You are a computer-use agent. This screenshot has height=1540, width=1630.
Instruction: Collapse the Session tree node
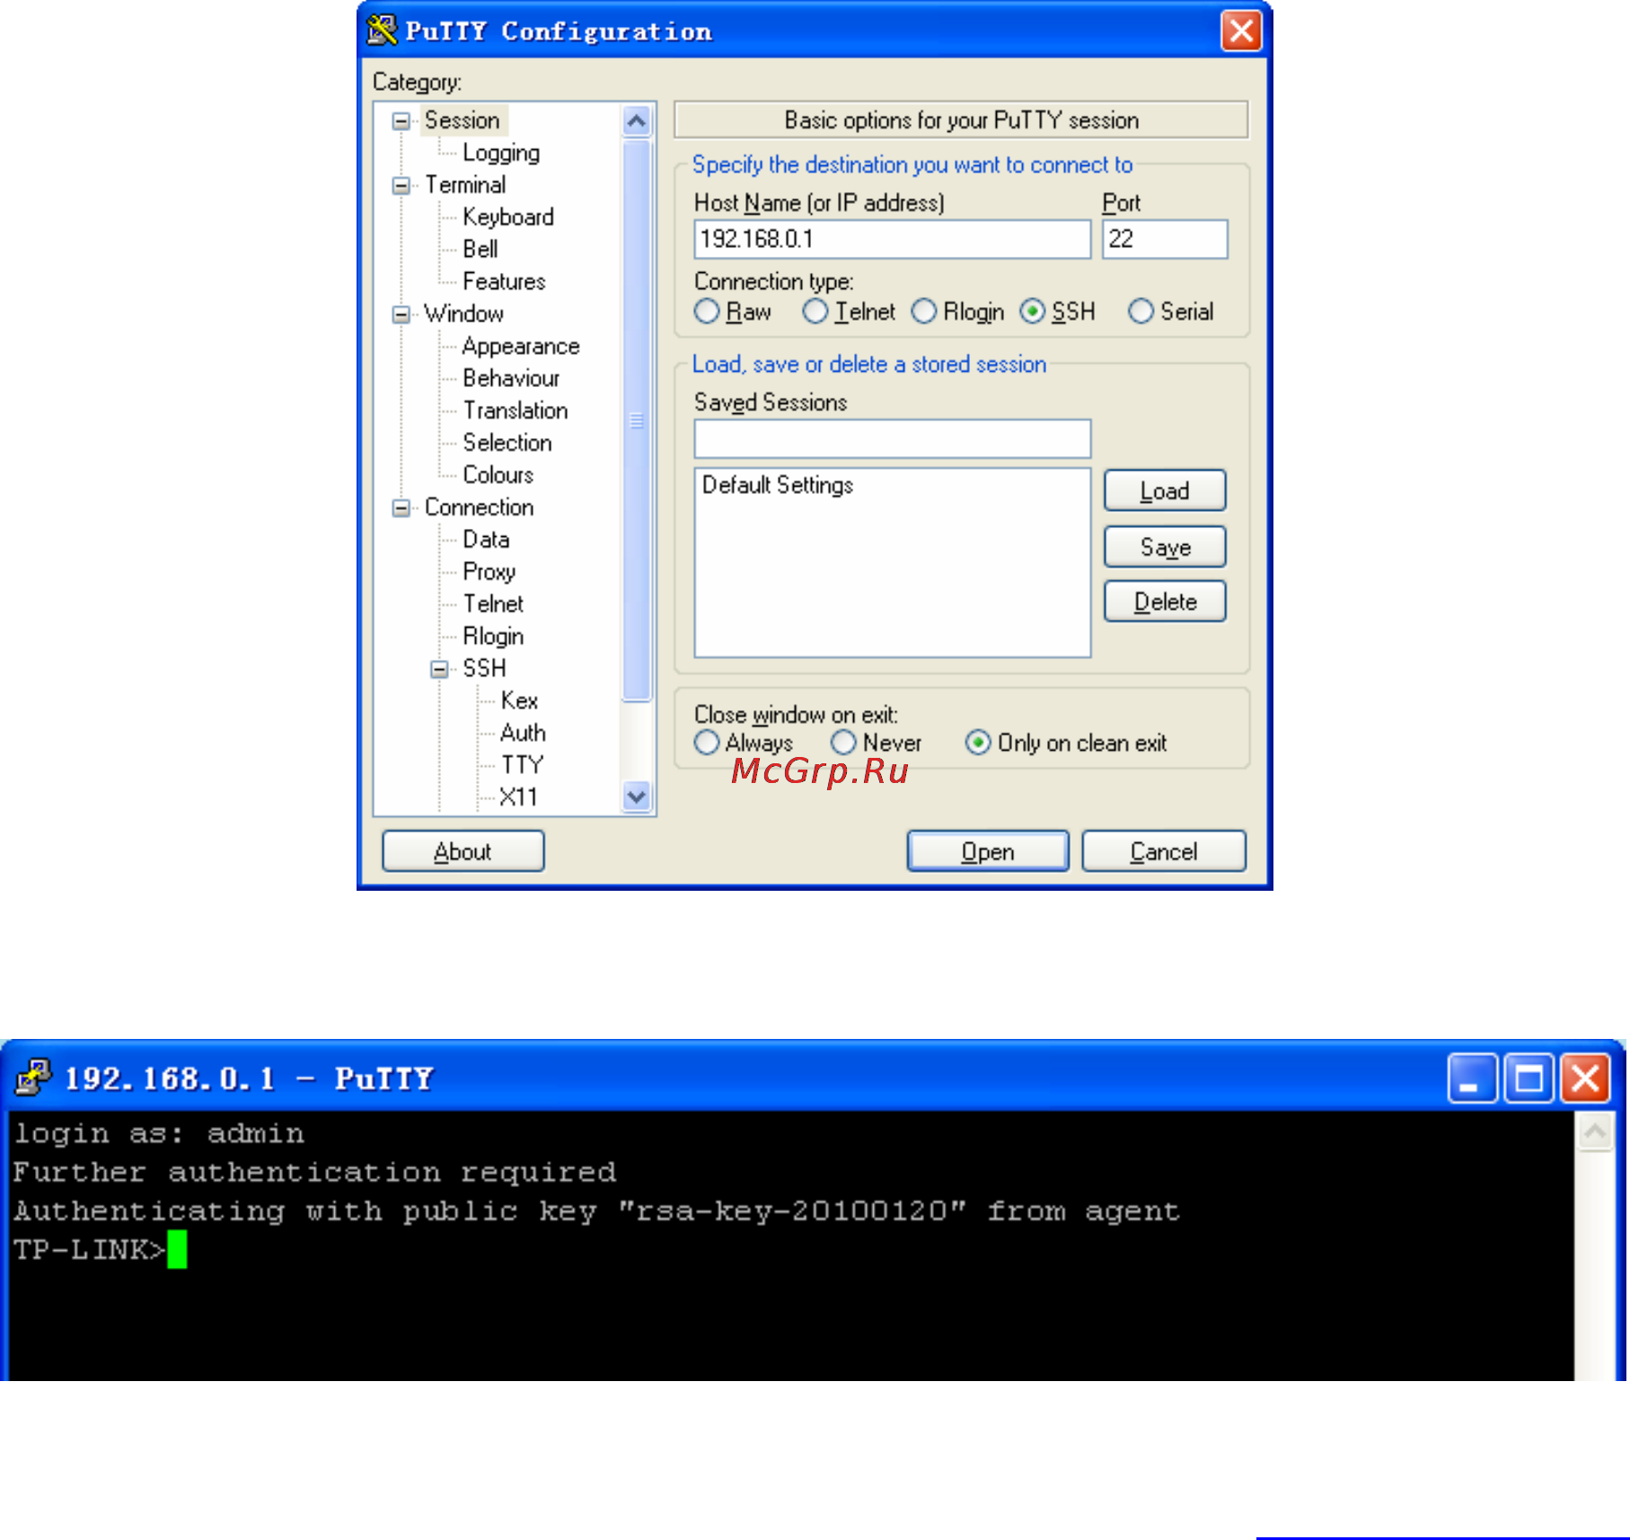[401, 120]
